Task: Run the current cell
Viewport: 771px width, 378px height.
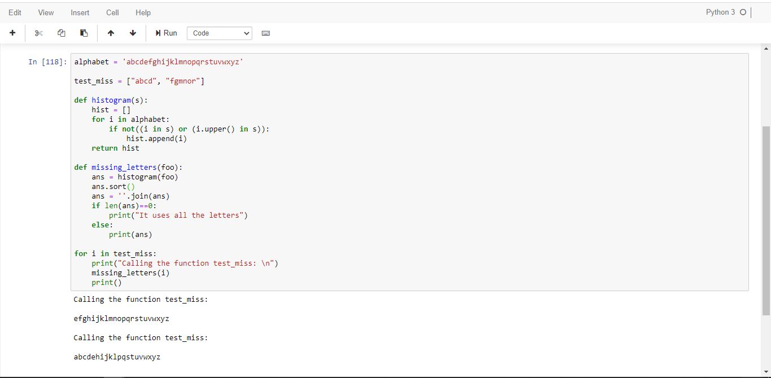Action: click(166, 33)
